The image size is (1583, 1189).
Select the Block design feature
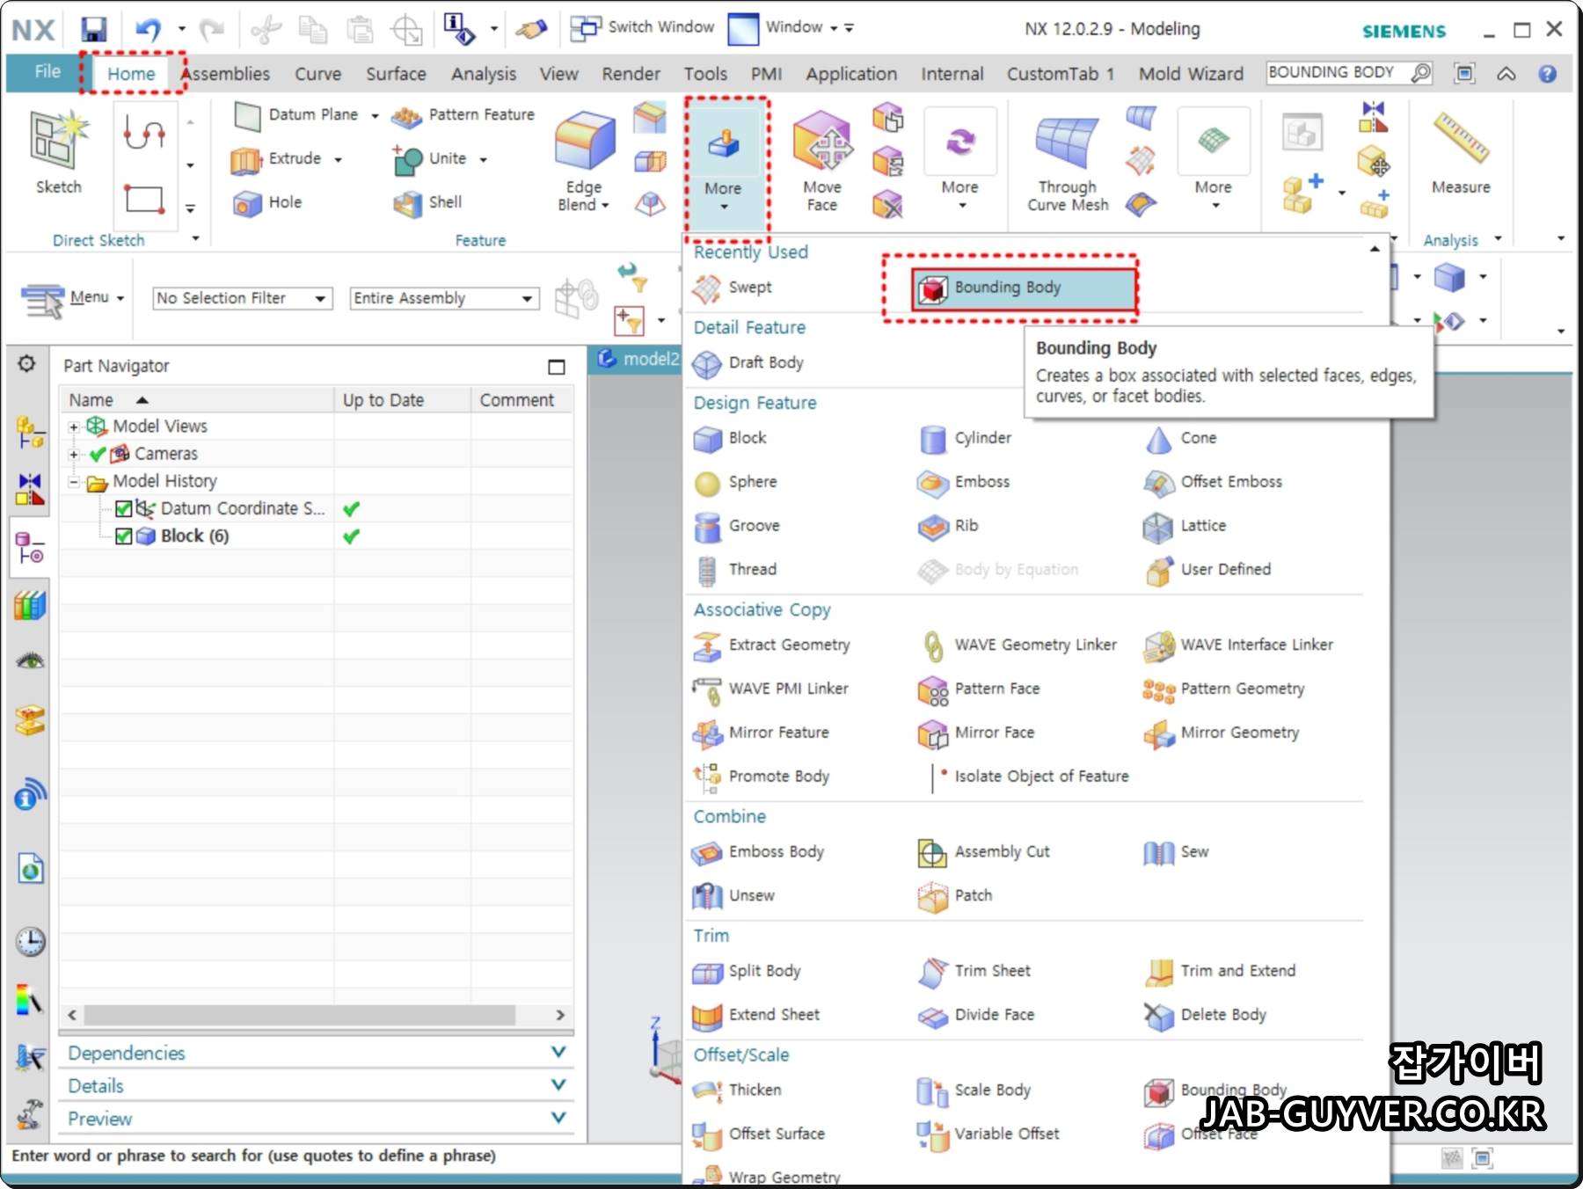[730, 438]
